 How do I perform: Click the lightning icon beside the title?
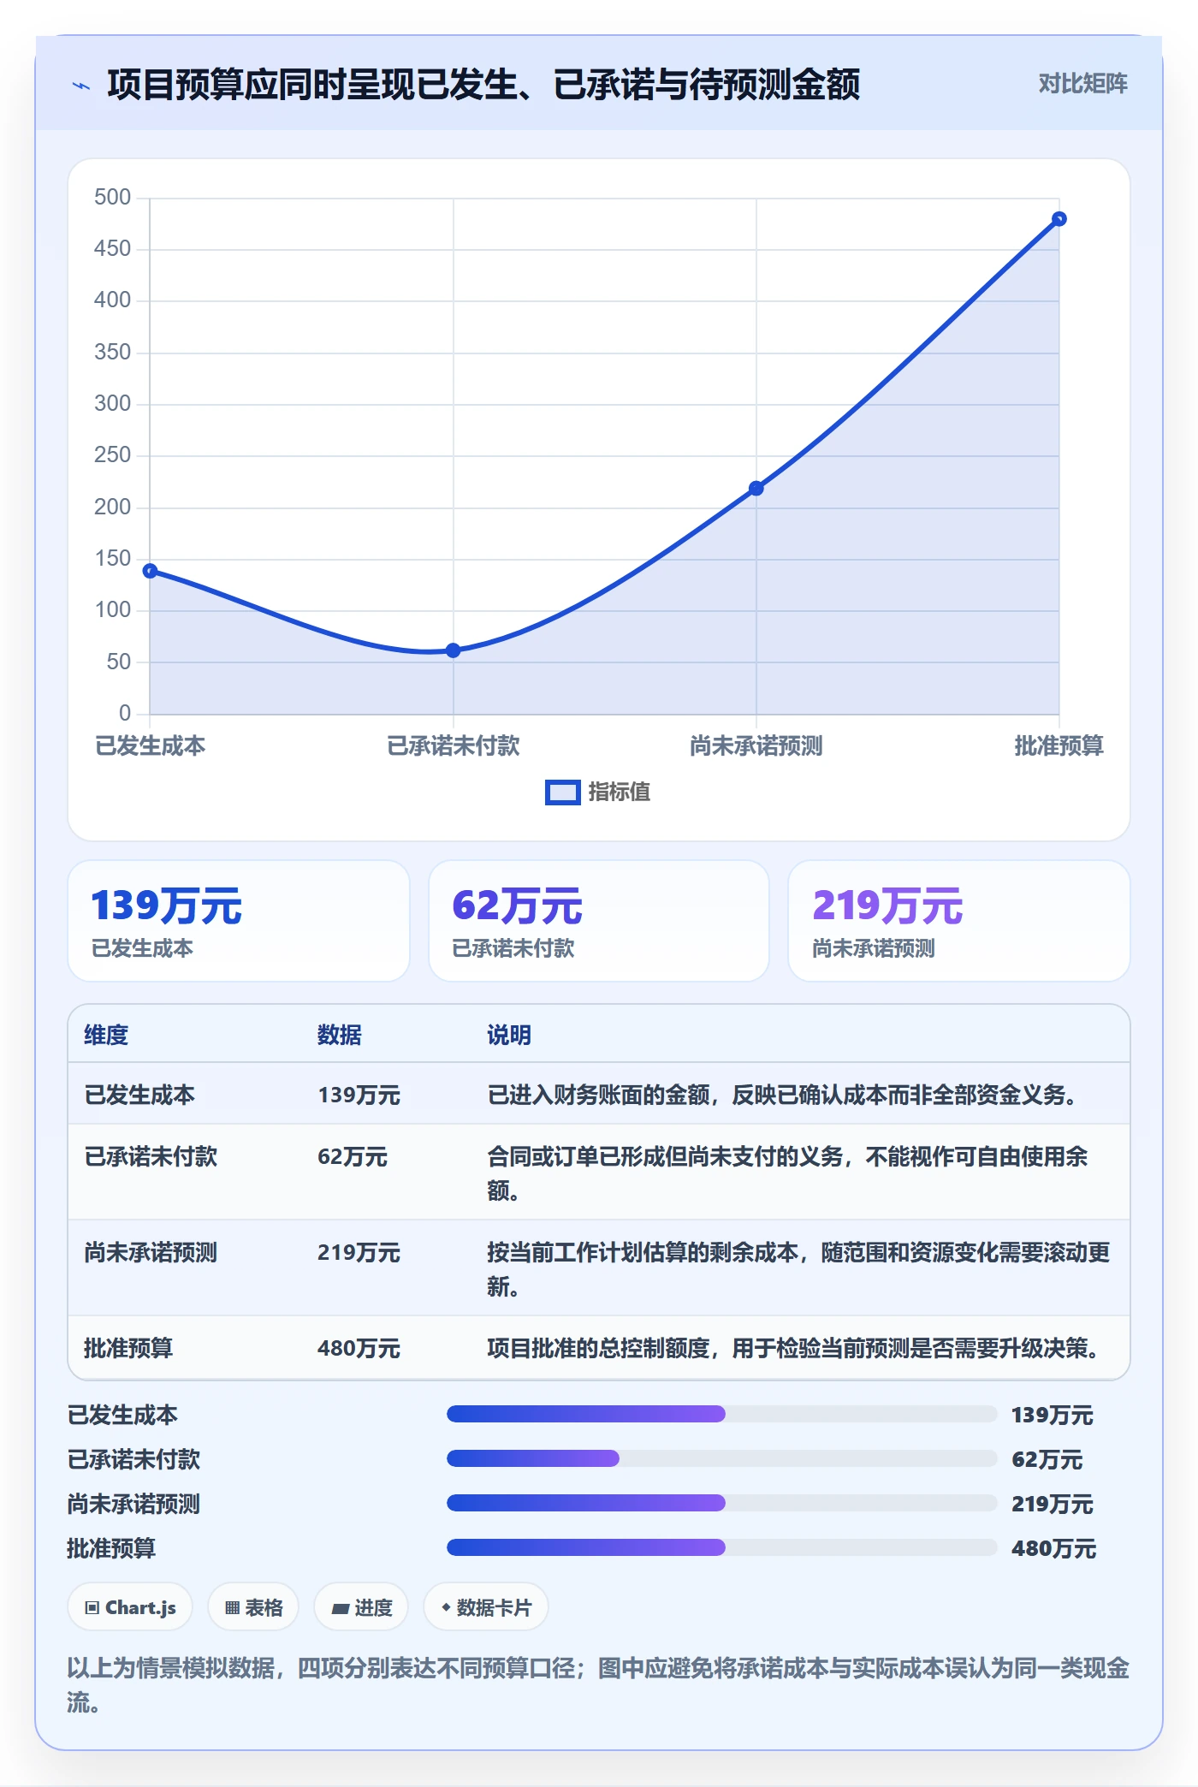tap(81, 86)
